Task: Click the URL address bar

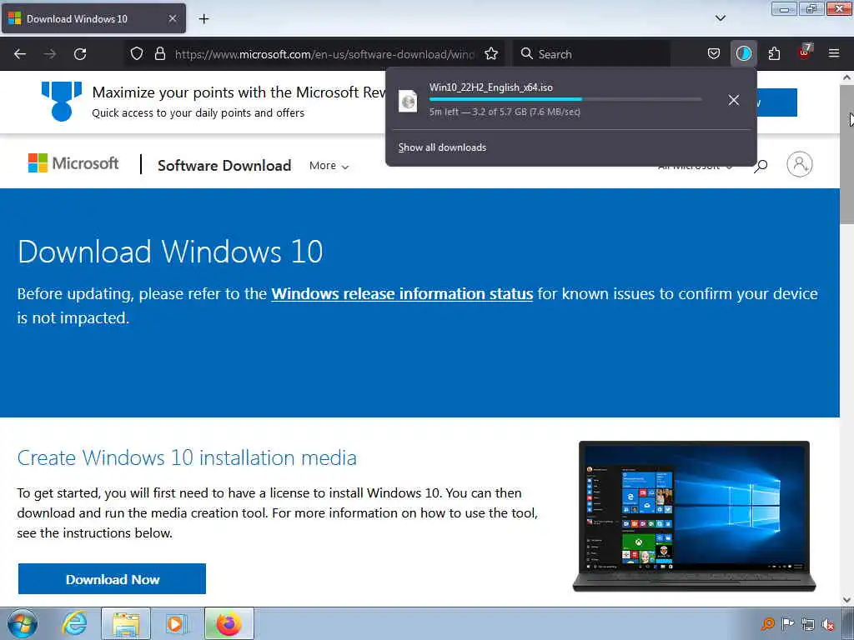Action: [324, 54]
